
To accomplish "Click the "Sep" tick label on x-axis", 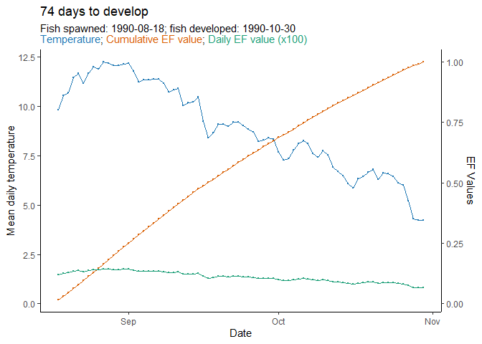I will (x=128, y=322).
